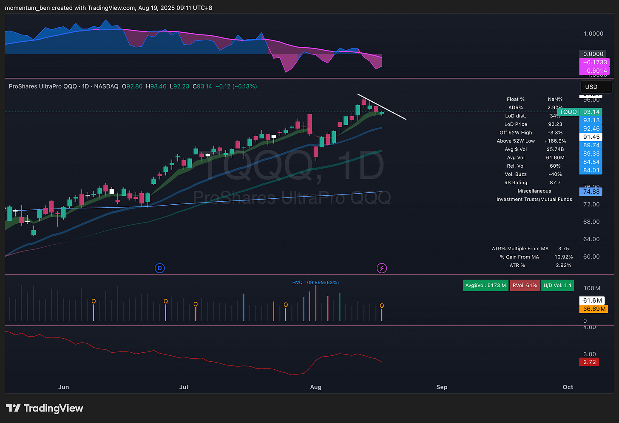Viewport: 619px width, 423px height.
Task: Click the latest orange Q marker in mid-August
Action: point(382,306)
